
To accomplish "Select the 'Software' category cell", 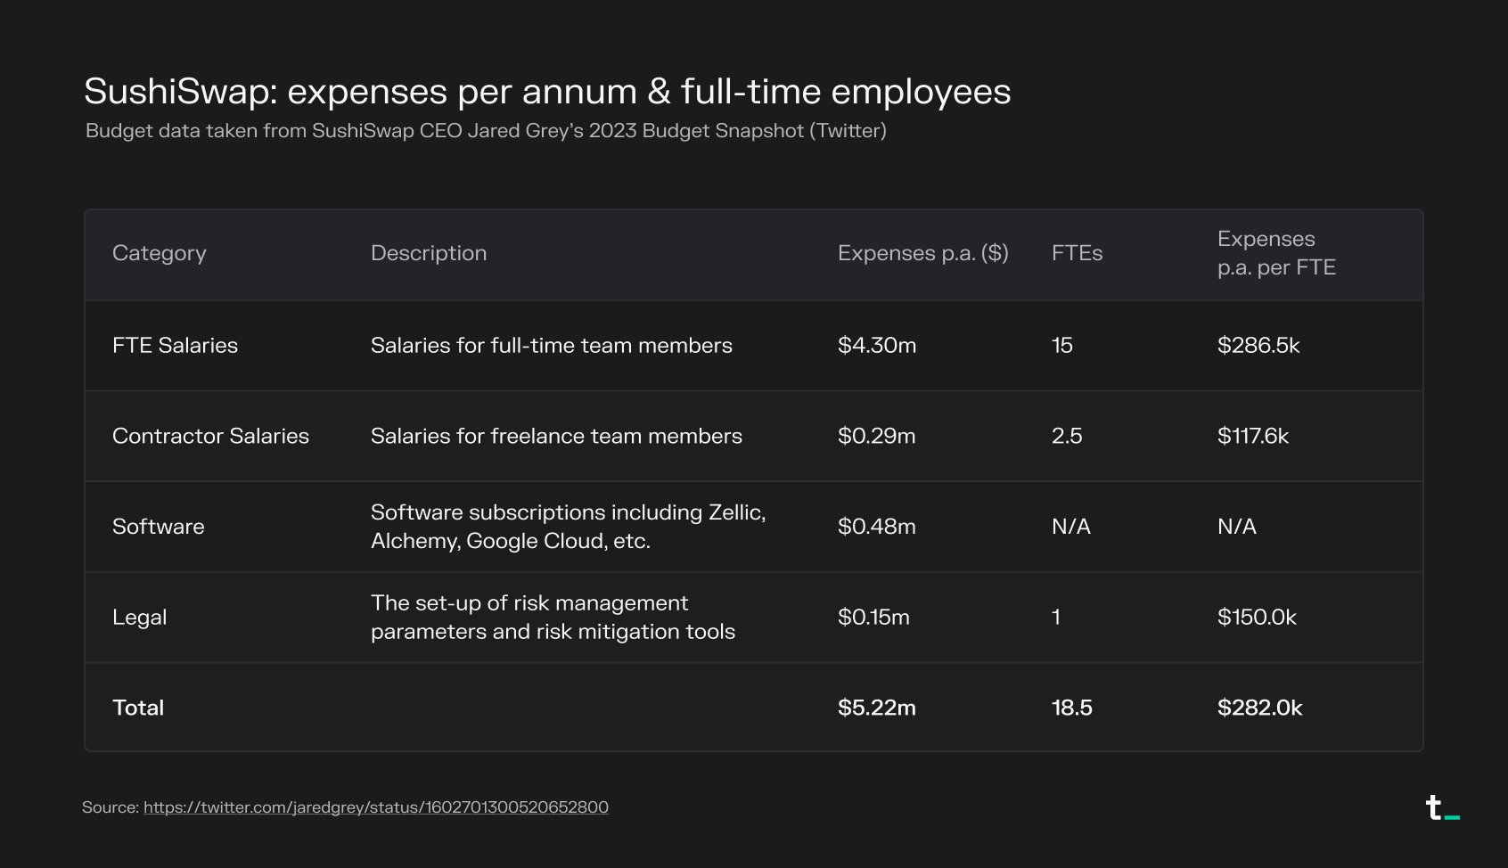I will [x=159, y=527].
